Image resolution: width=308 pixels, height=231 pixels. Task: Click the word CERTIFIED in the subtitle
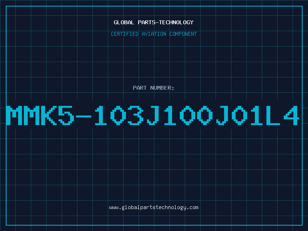(125, 34)
